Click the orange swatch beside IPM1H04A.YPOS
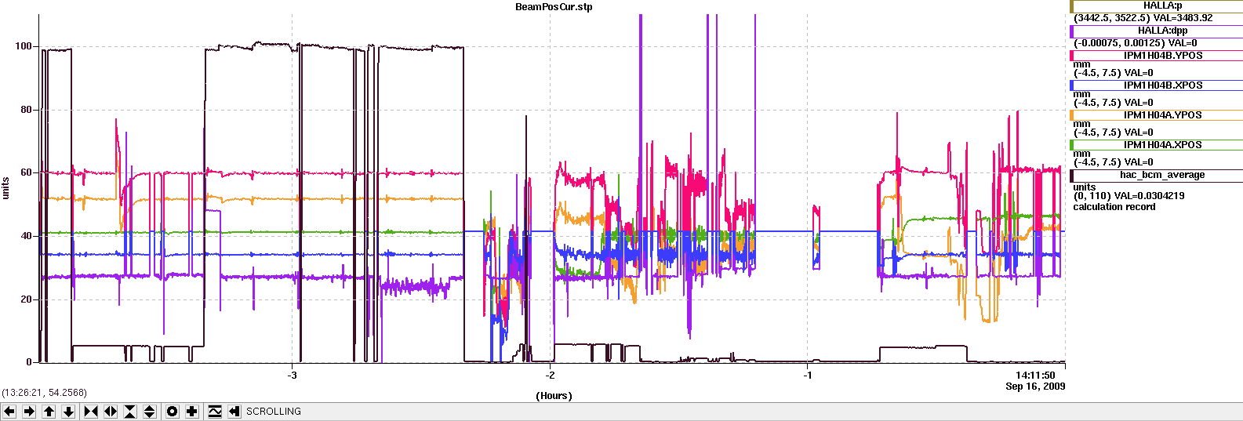Viewport: 1243px width, 421px height. (x=1073, y=115)
